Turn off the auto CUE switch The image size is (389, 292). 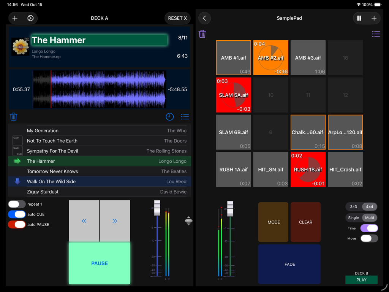pyautogui.click(x=16, y=214)
